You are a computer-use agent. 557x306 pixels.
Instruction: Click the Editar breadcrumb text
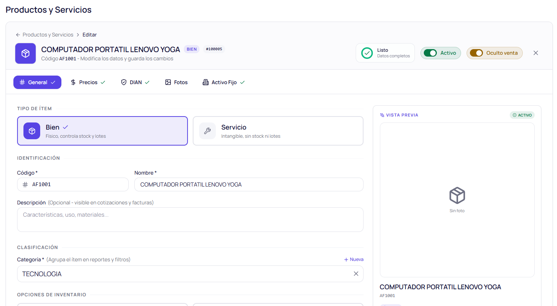[90, 35]
